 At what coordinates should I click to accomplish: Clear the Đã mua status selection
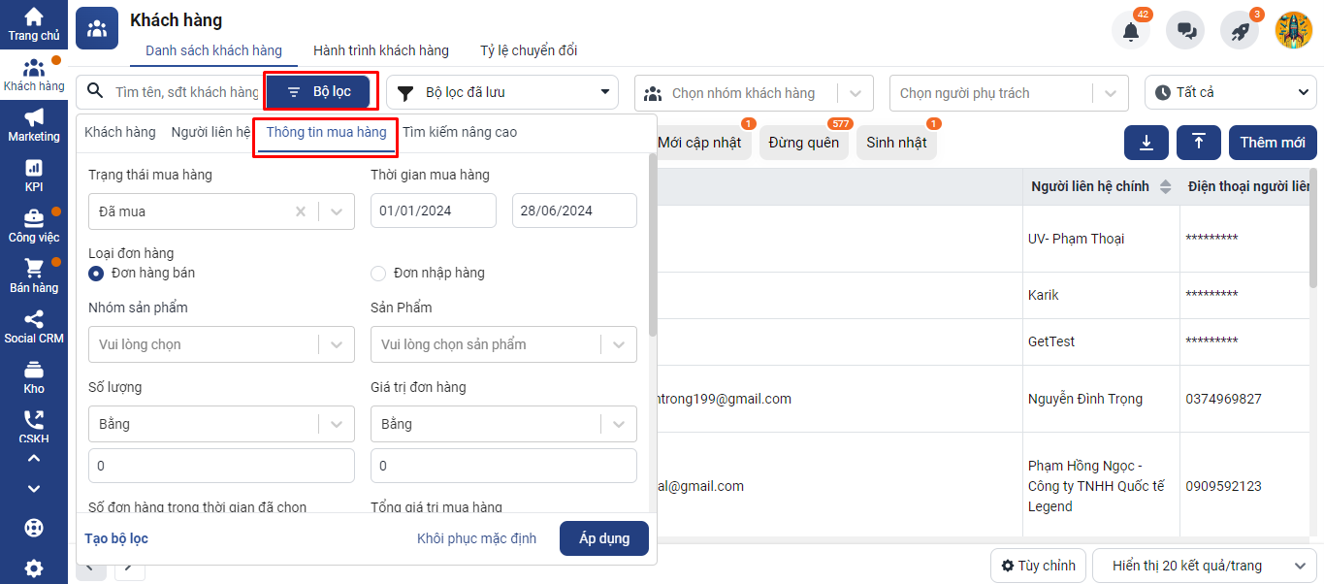[301, 211]
